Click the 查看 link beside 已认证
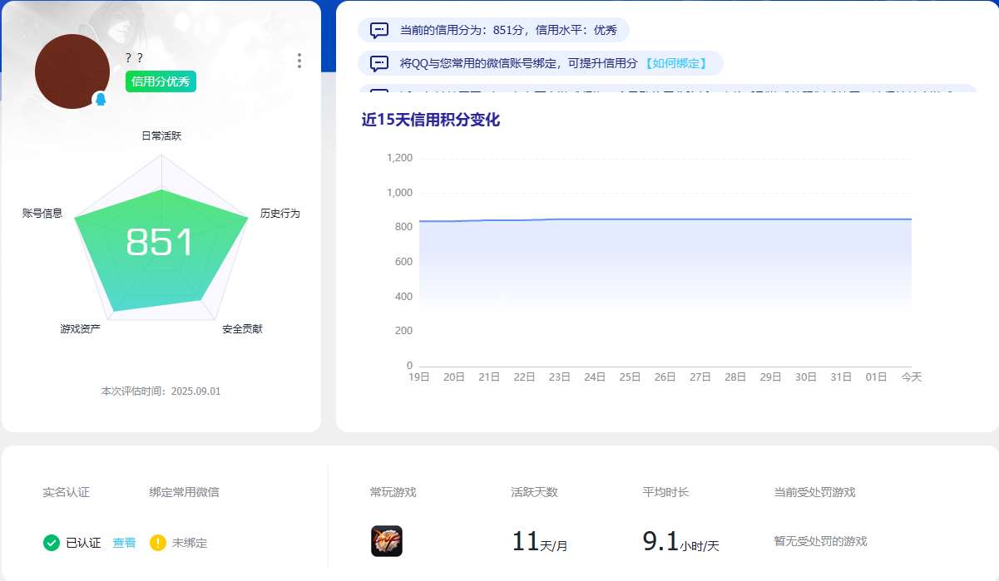 (x=124, y=543)
